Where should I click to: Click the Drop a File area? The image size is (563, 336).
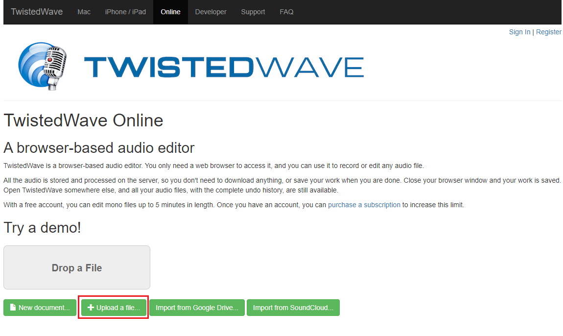tap(77, 267)
